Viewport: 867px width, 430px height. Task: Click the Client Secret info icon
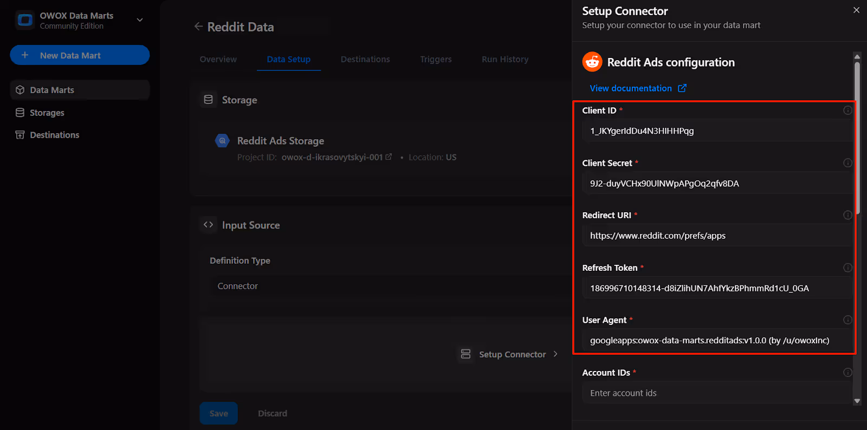coord(847,163)
